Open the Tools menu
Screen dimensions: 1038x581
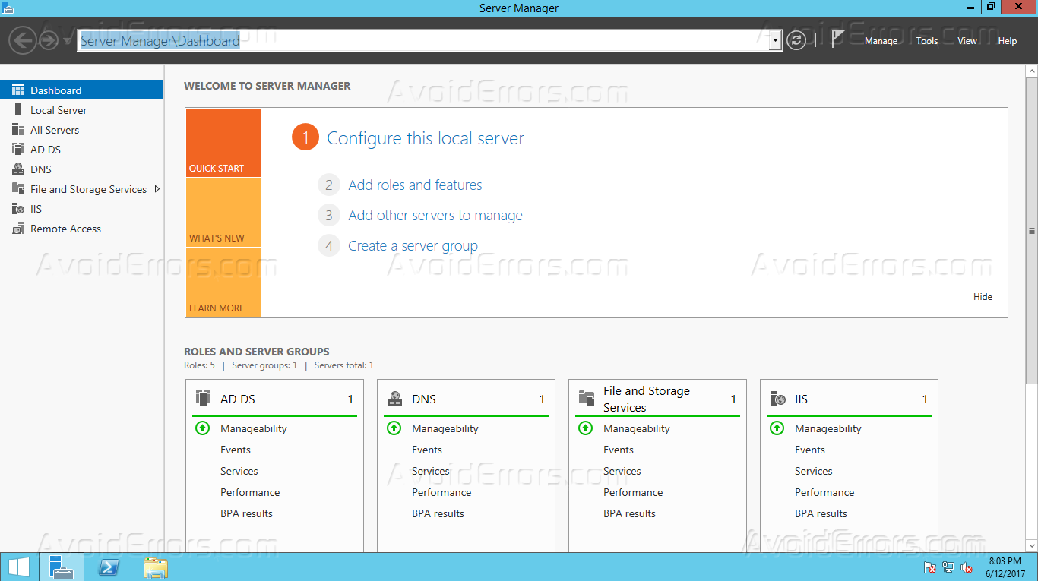(x=927, y=41)
